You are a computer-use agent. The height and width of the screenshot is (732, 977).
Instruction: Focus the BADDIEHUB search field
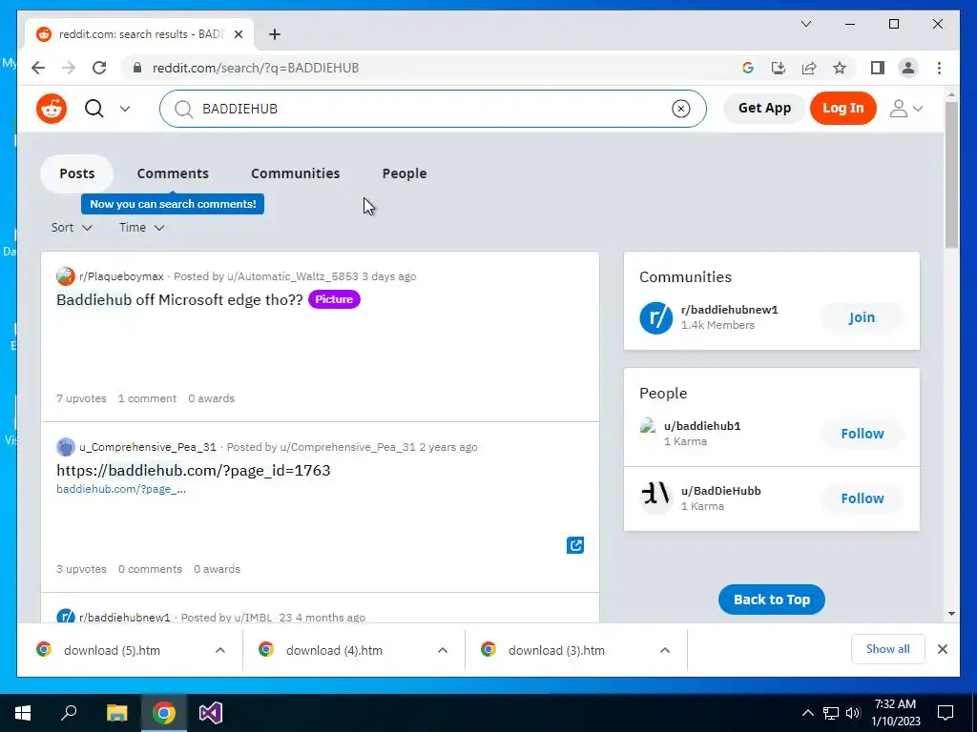[432, 109]
